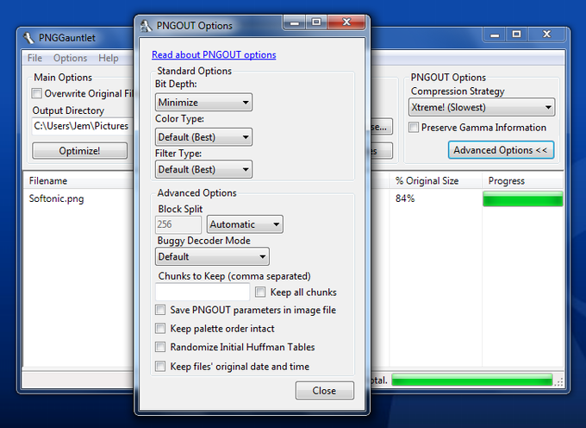This screenshot has height=428, width=586.
Task: Click the Close button in PNGOUT Options
Action: [x=324, y=391]
